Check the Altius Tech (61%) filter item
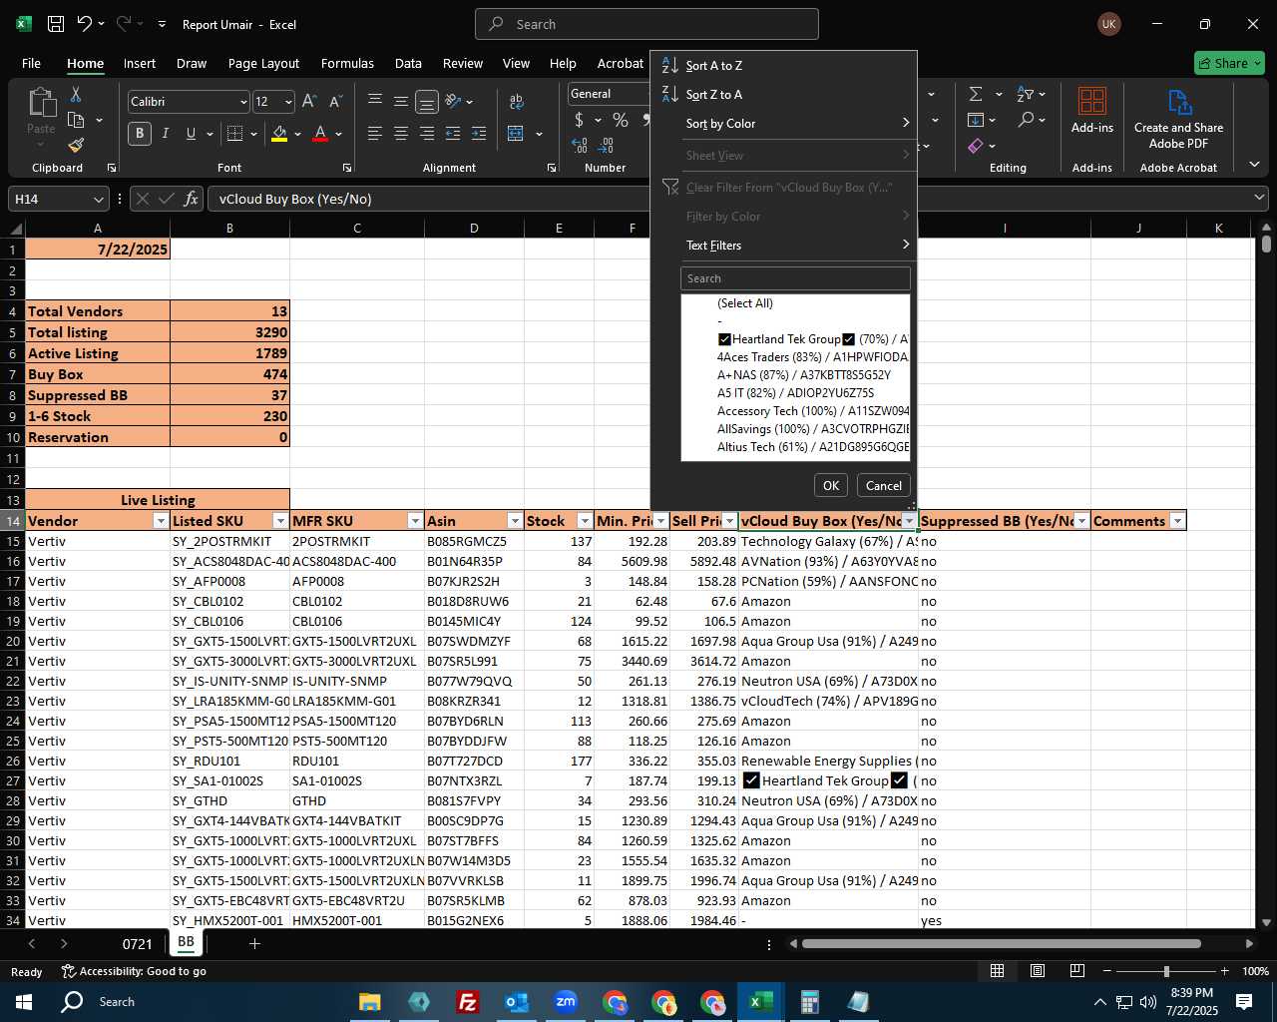Image resolution: width=1277 pixels, height=1022 pixels. tap(813, 447)
